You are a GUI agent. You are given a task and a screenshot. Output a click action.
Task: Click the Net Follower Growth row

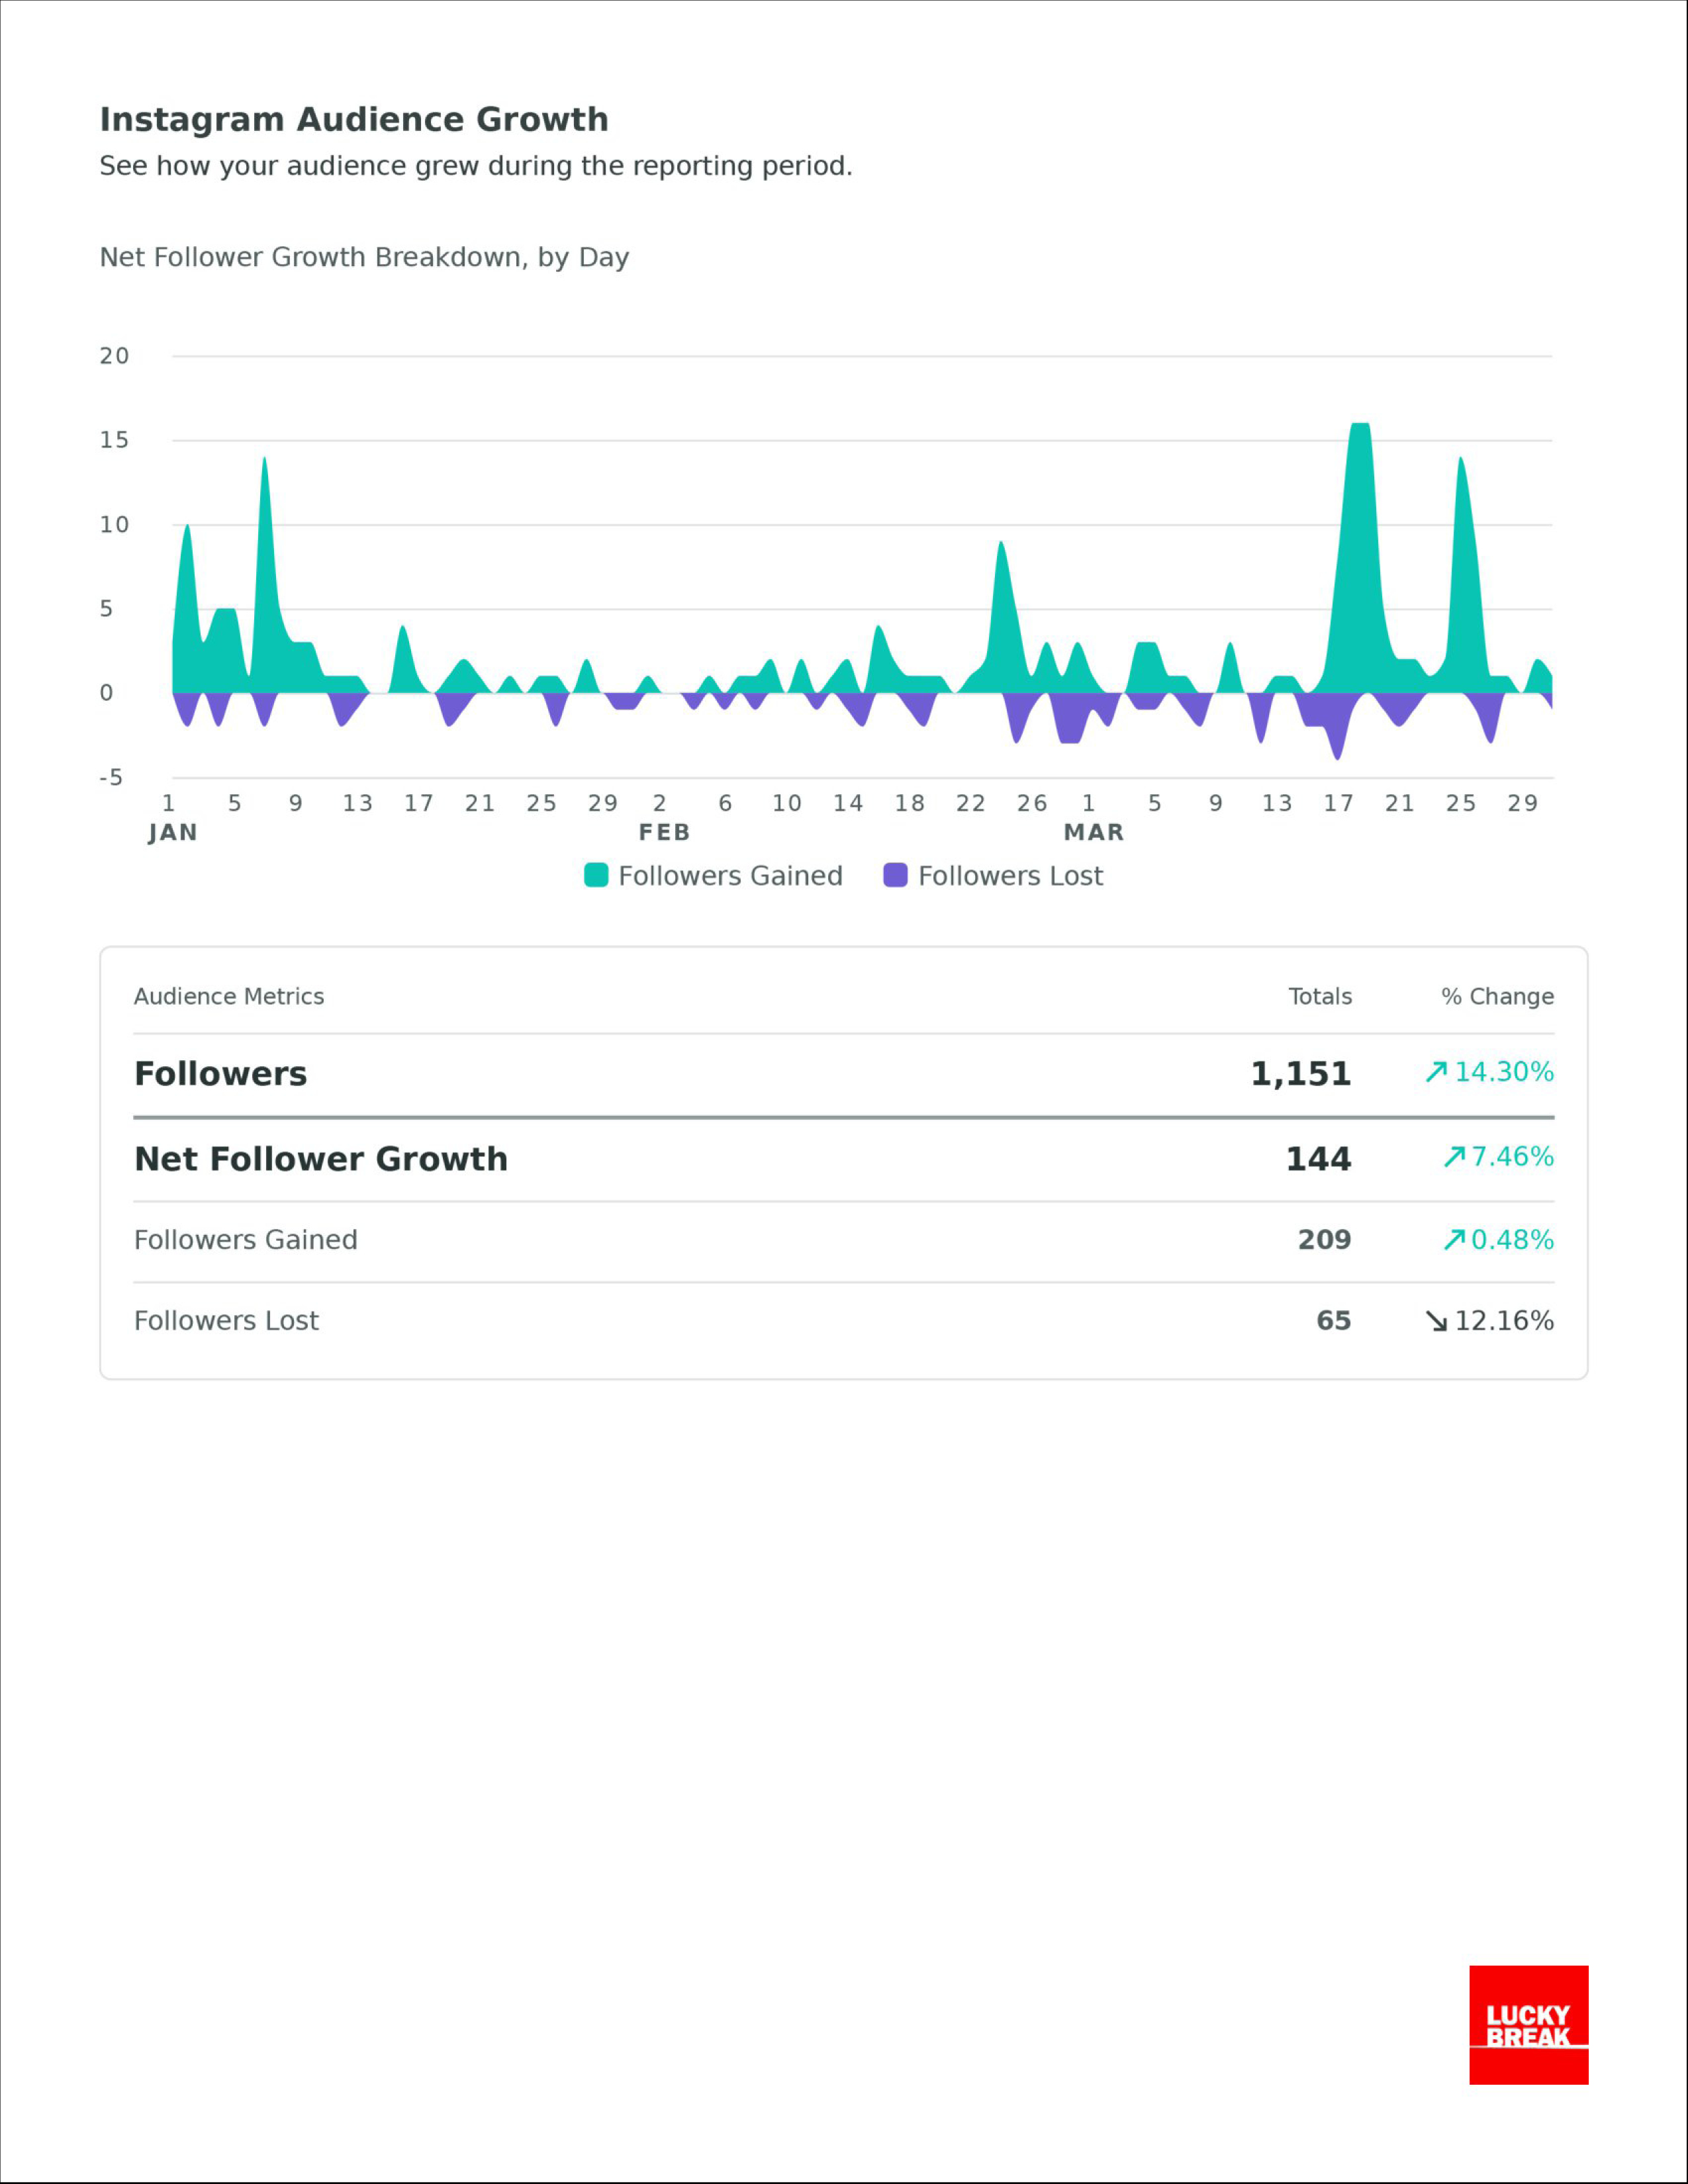321,1159
